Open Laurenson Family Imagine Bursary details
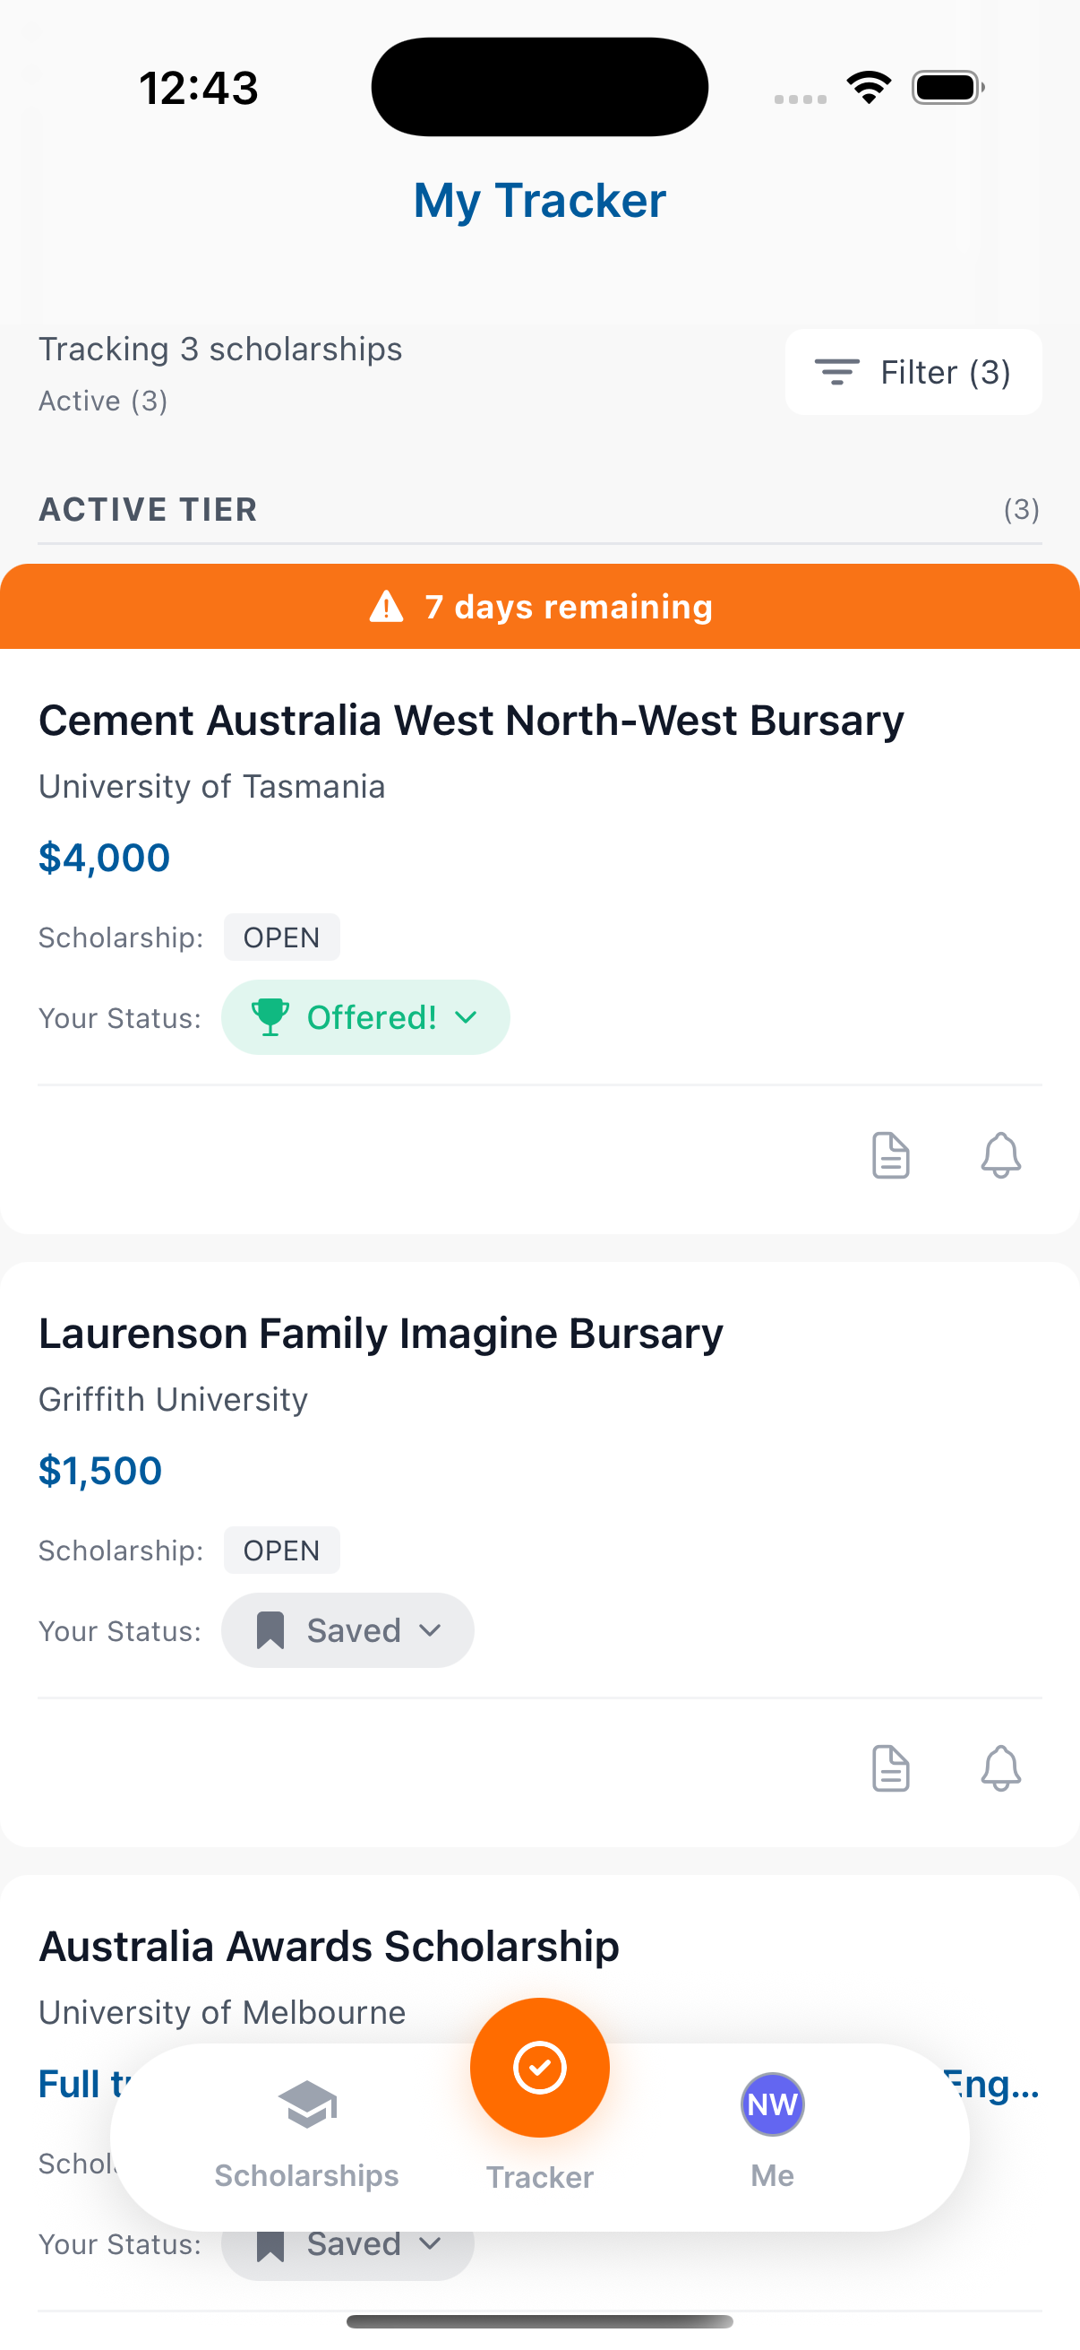Image resolution: width=1080 pixels, height=2350 pixels. coord(380,1334)
